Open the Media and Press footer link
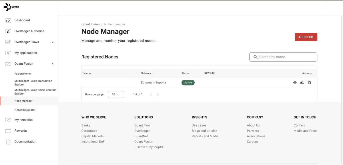Viewport: 343px width, 165px height. click(x=305, y=131)
